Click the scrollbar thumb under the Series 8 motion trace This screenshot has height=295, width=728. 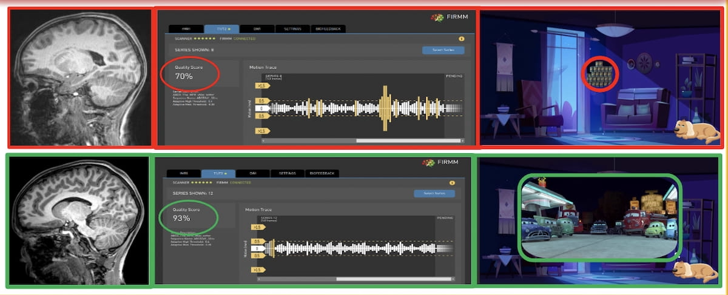(x=407, y=141)
